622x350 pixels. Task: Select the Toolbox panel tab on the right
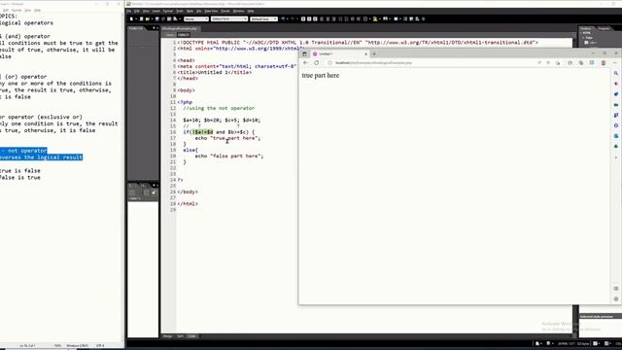point(586,28)
